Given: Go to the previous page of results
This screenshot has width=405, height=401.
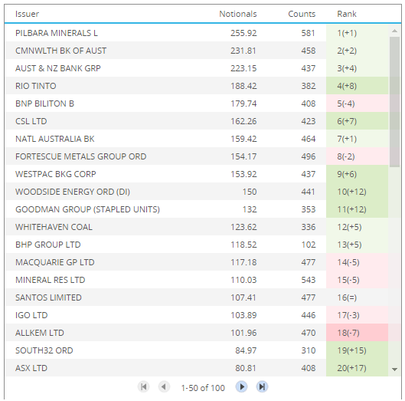Looking at the screenshot, I should (x=164, y=387).
